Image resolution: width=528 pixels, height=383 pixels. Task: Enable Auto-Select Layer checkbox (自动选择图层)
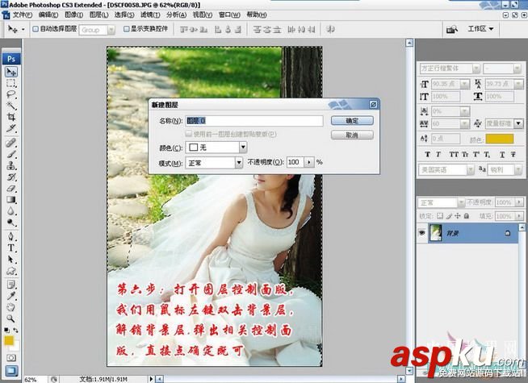[x=36, y=29]
